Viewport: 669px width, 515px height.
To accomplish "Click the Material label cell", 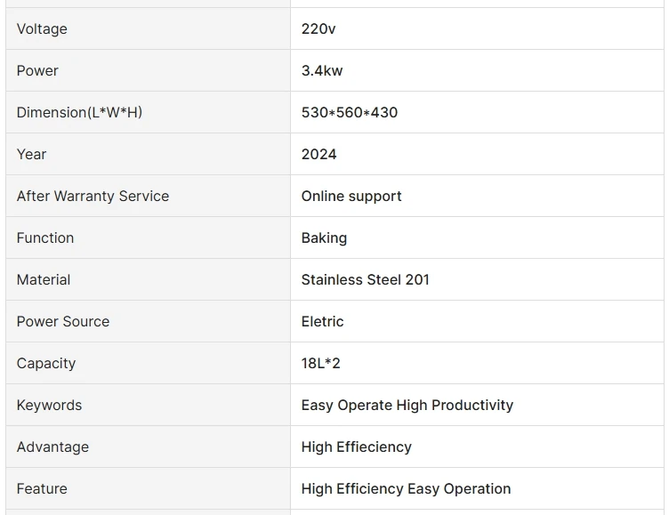I will (x=44, y=280).
